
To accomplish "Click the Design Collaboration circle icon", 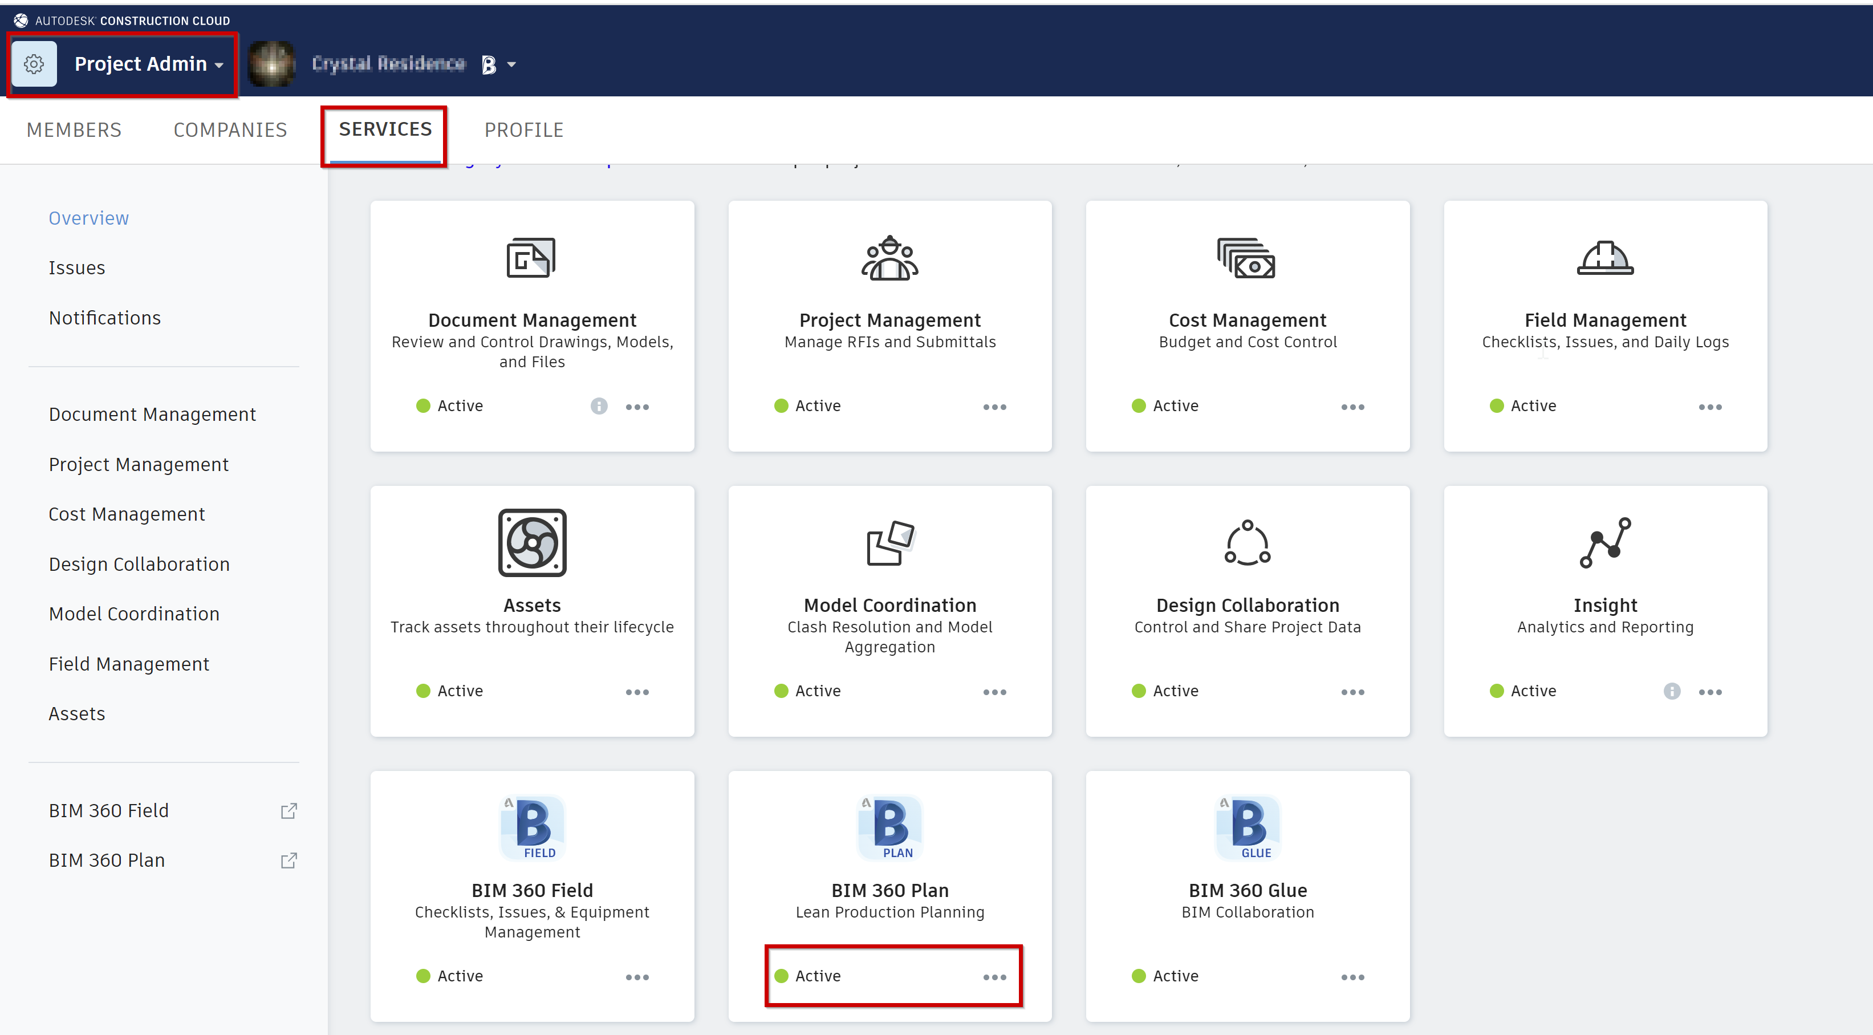I will tap(1248, 543).
